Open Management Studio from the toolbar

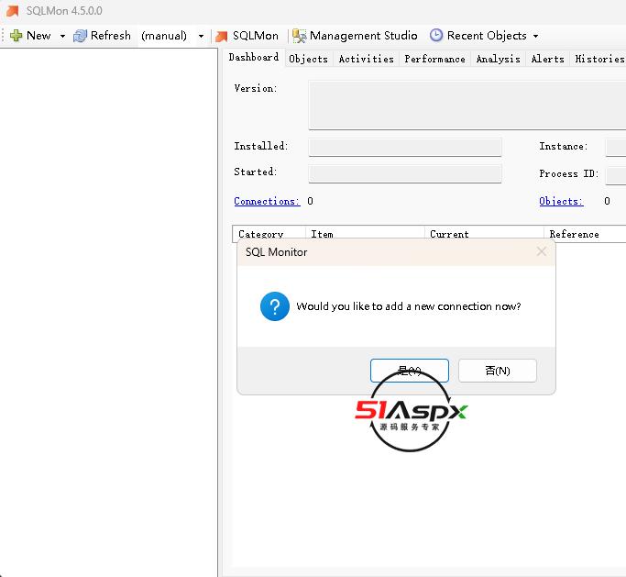pos(355,36)
